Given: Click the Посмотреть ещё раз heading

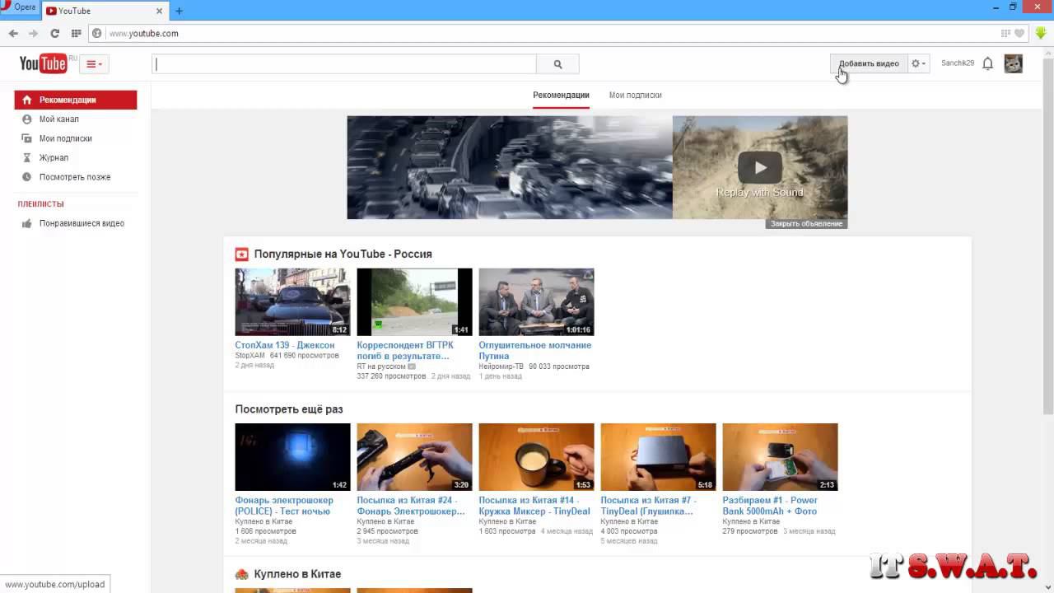Looking at the screenshot, I should (289, 409).
